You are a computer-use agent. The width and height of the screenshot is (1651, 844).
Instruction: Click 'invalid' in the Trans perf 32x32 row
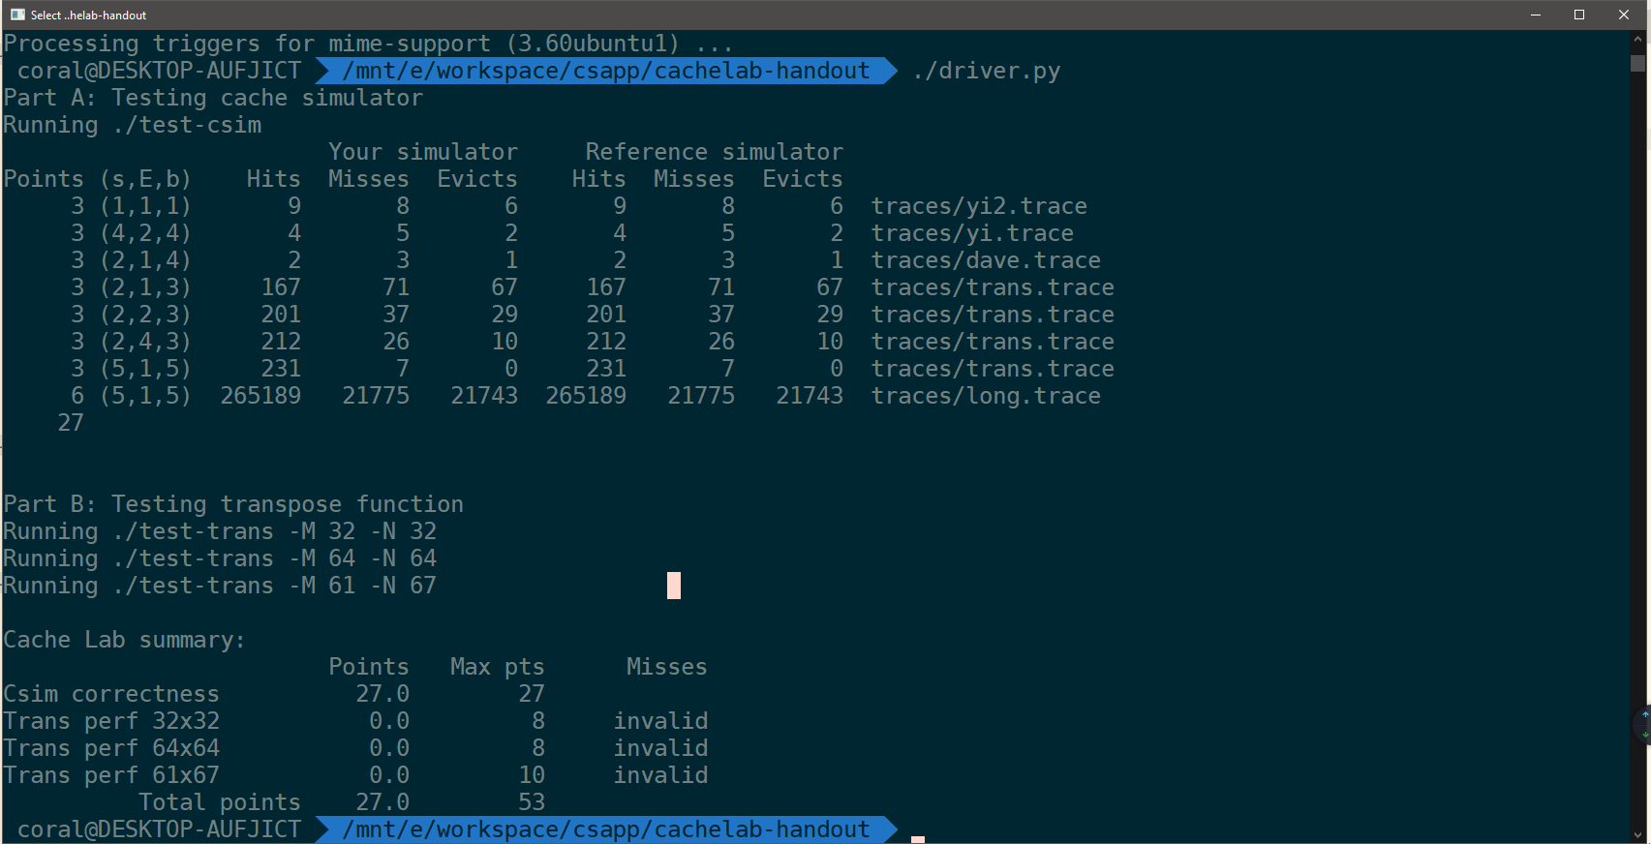tap(660, 721)
